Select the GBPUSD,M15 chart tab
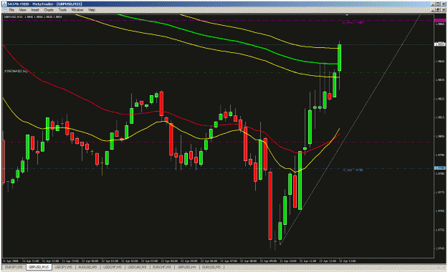The image size is (448, 272). [x=39, y=267]
